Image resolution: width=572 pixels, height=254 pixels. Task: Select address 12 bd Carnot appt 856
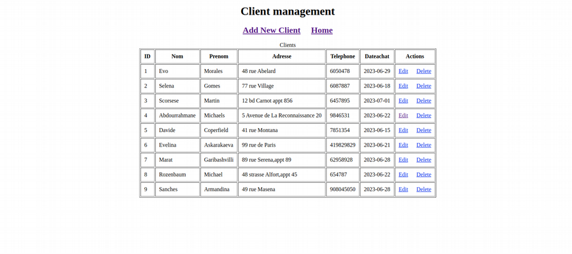(x=282, y=100)
